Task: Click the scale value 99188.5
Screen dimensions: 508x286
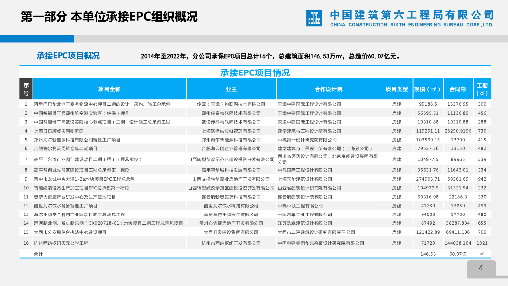Action: [428, 104]
